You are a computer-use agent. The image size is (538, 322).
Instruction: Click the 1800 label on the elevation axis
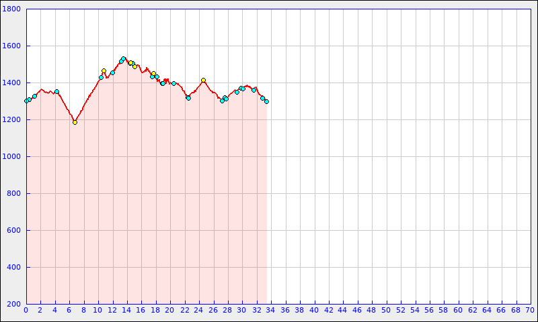pos(12,9)
